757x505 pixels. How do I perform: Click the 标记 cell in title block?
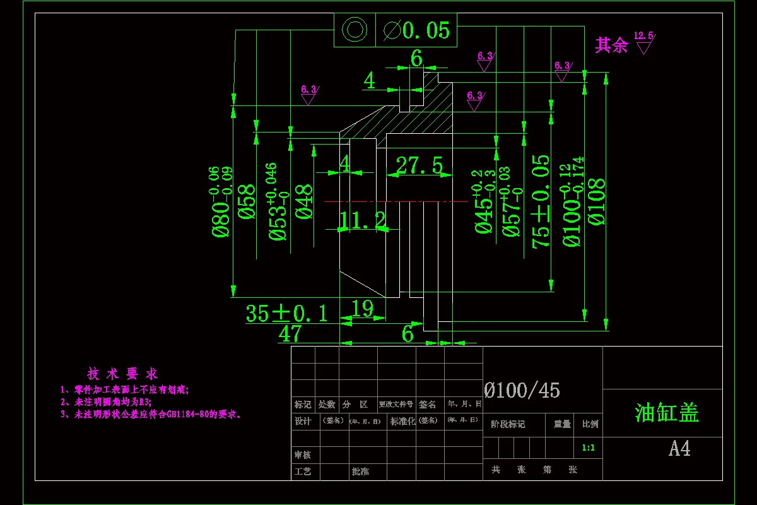coord(303,404)
